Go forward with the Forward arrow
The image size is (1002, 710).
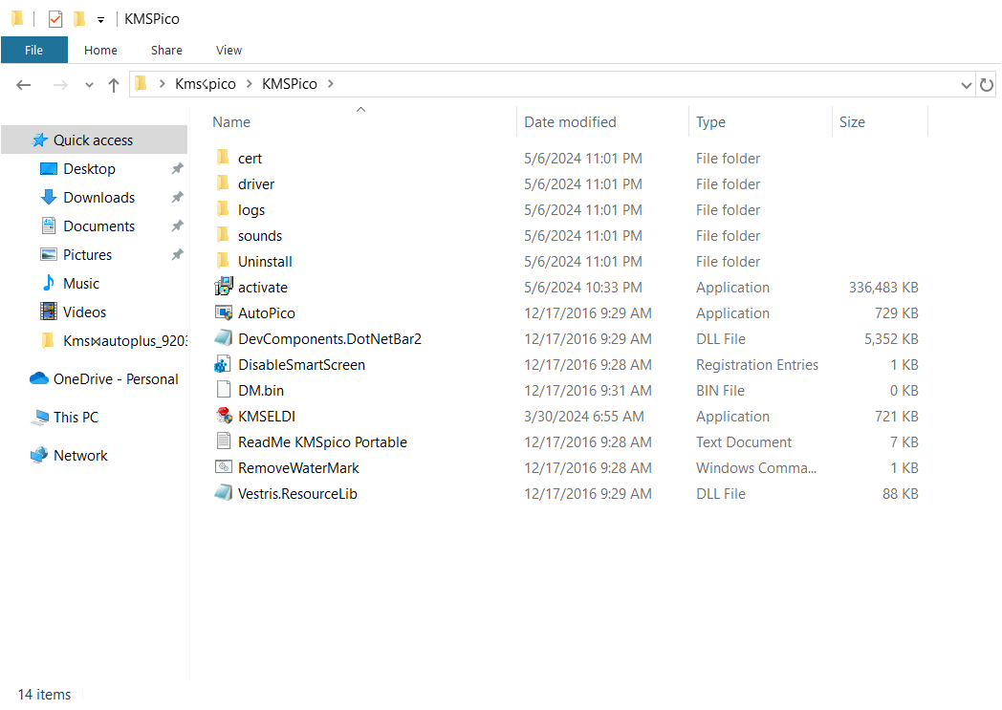pos(60,85)
